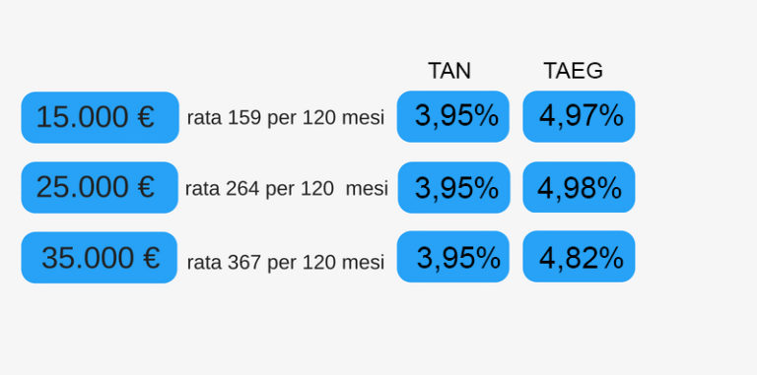Screen dimensions: 757x375
Task: Click the euro symbol in 15.000 € box
Action: tap(146, 117)
